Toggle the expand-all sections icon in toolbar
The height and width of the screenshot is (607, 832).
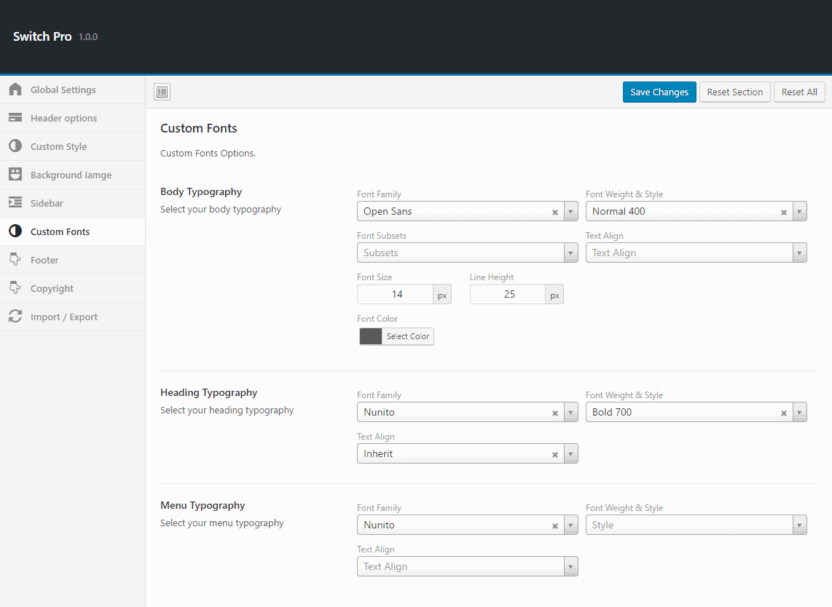click(x=162, y=92)
